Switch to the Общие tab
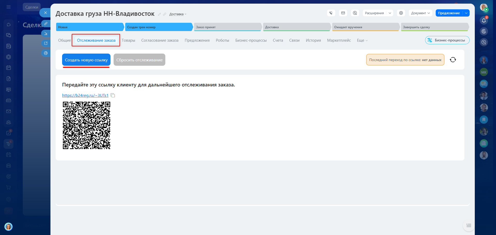The width and height of the screenshot is (496, 235). click(64, 40)
